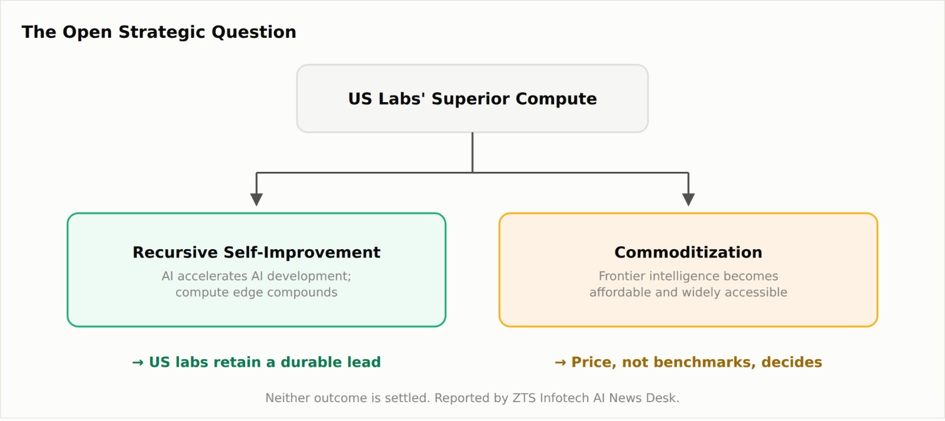Click brown arrow before 'Price, not benchmarks'
The height and width of the screenshot is (421, 945).
(561, 363)
